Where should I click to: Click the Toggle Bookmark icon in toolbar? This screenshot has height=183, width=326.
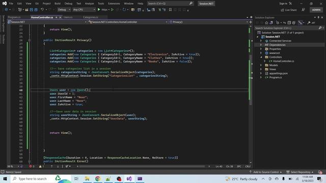pos(170,10)
